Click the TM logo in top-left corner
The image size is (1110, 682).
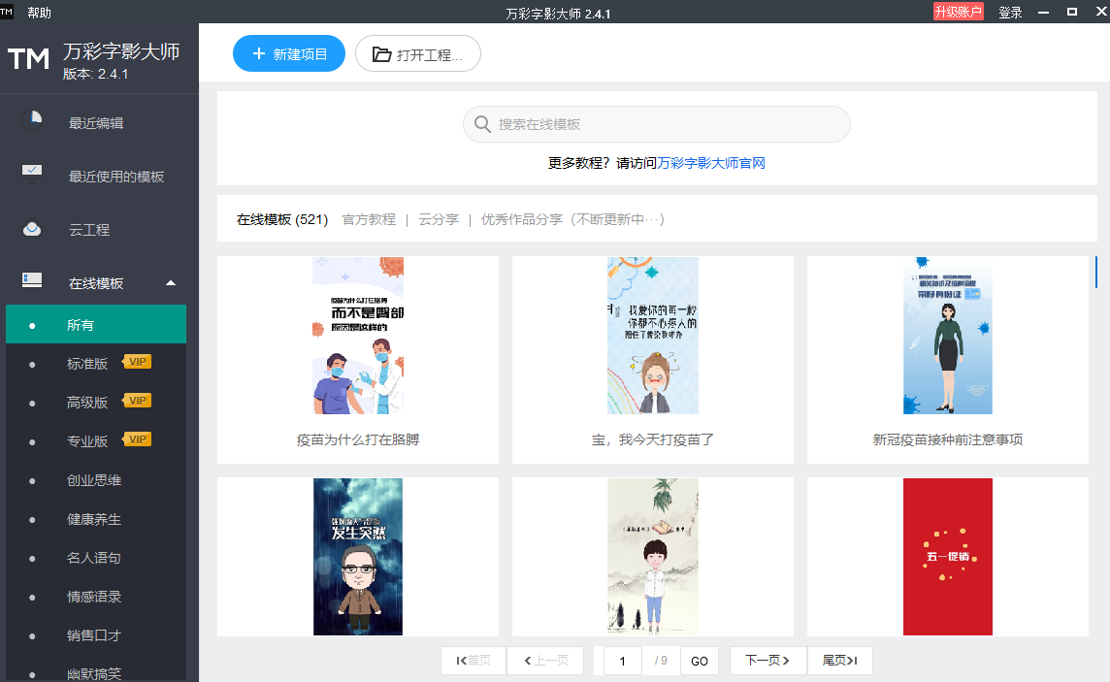pyautogui.click(x=29, y=58)
